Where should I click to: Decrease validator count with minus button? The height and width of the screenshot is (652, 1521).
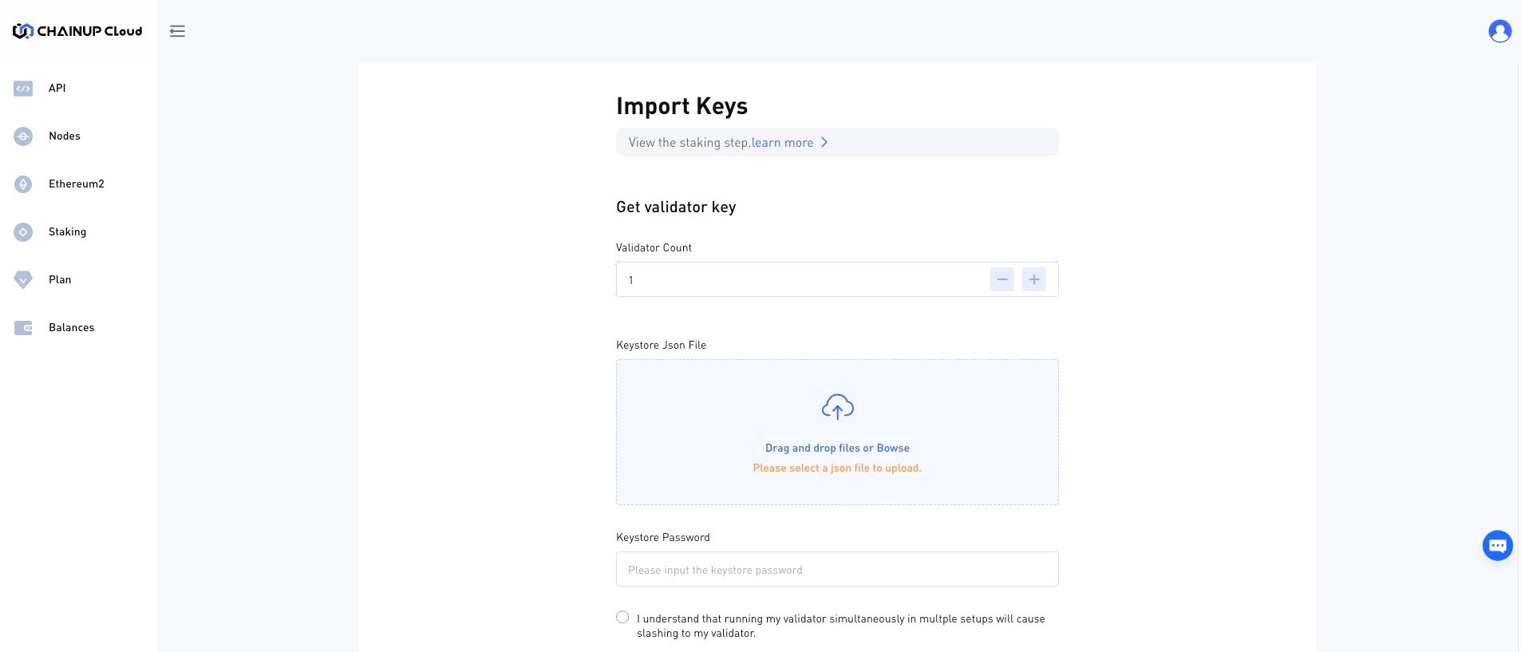[x=1001, y=279]
